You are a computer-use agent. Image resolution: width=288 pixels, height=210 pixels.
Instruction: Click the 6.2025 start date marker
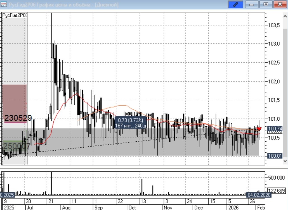click(7, 195)
